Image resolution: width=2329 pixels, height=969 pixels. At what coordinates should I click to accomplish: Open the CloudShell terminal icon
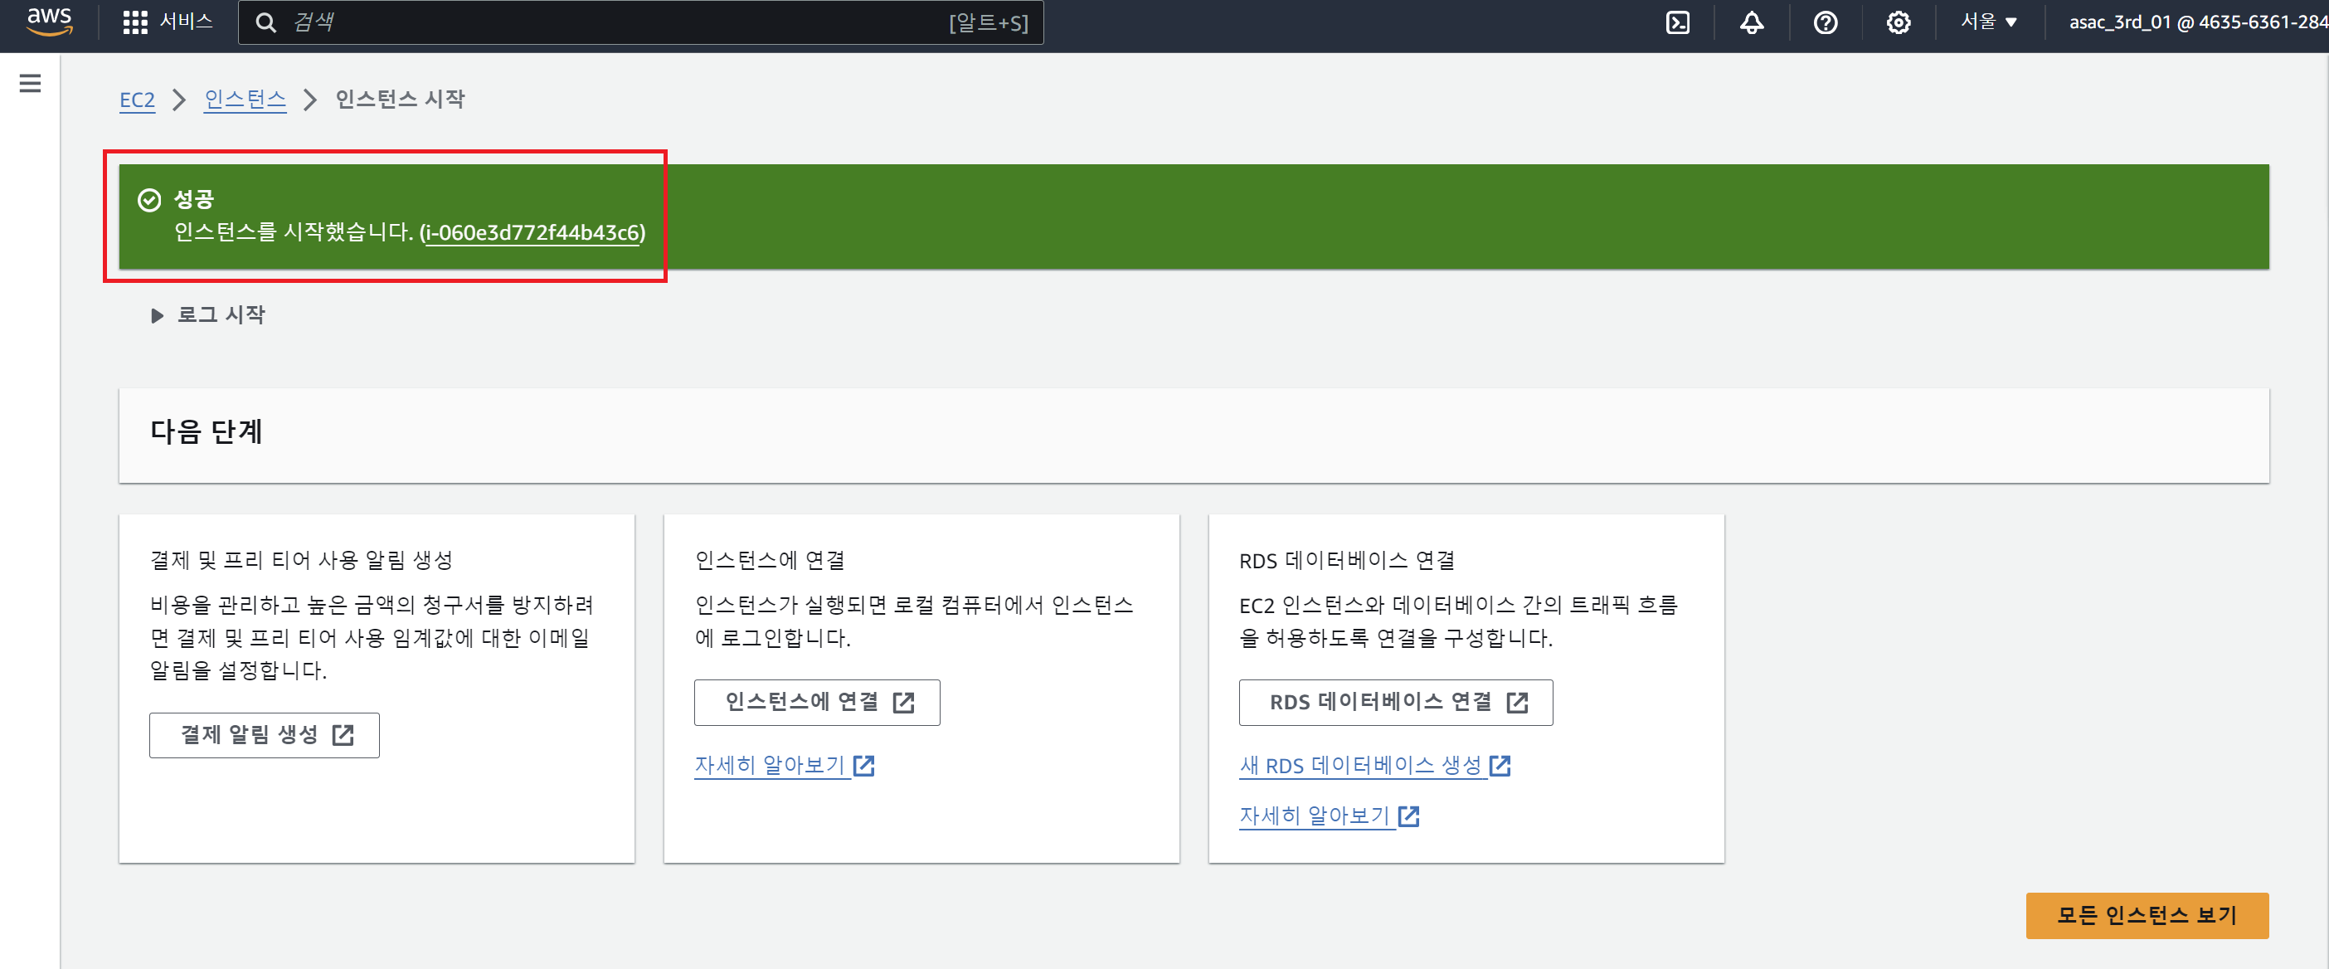[1677, 22]
